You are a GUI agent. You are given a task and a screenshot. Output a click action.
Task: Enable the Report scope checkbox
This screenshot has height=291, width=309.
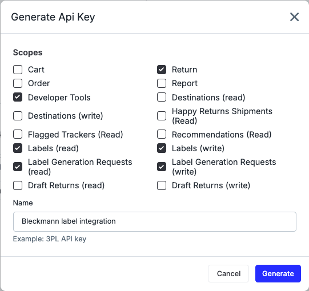pos(162,83)
